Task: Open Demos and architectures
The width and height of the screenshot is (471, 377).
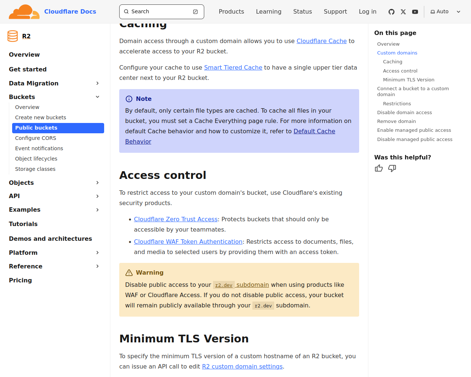Action: coord(50,239)
